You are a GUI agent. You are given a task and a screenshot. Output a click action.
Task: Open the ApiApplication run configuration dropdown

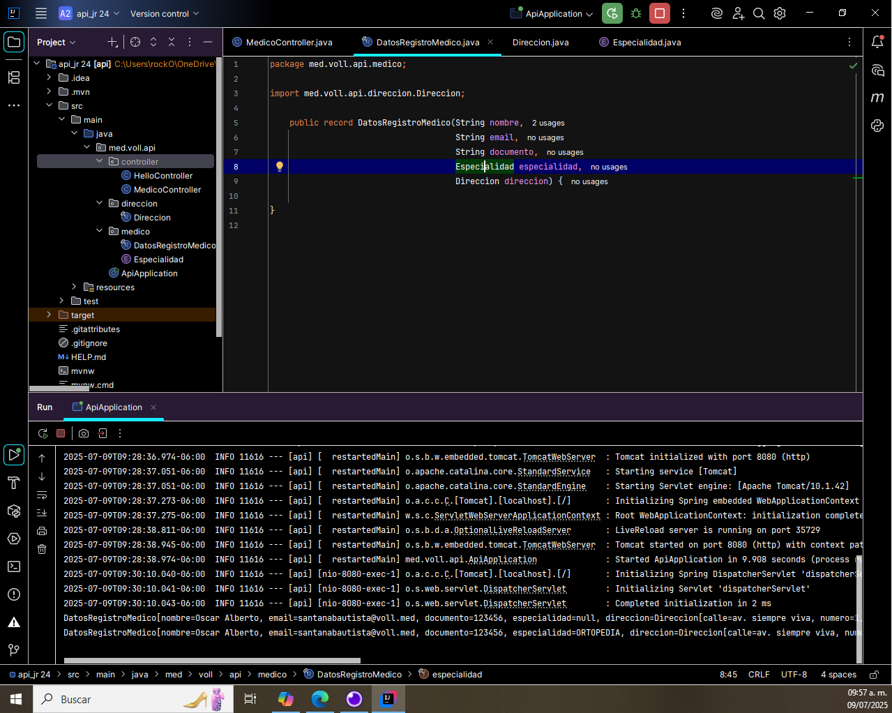coord(552,13)
